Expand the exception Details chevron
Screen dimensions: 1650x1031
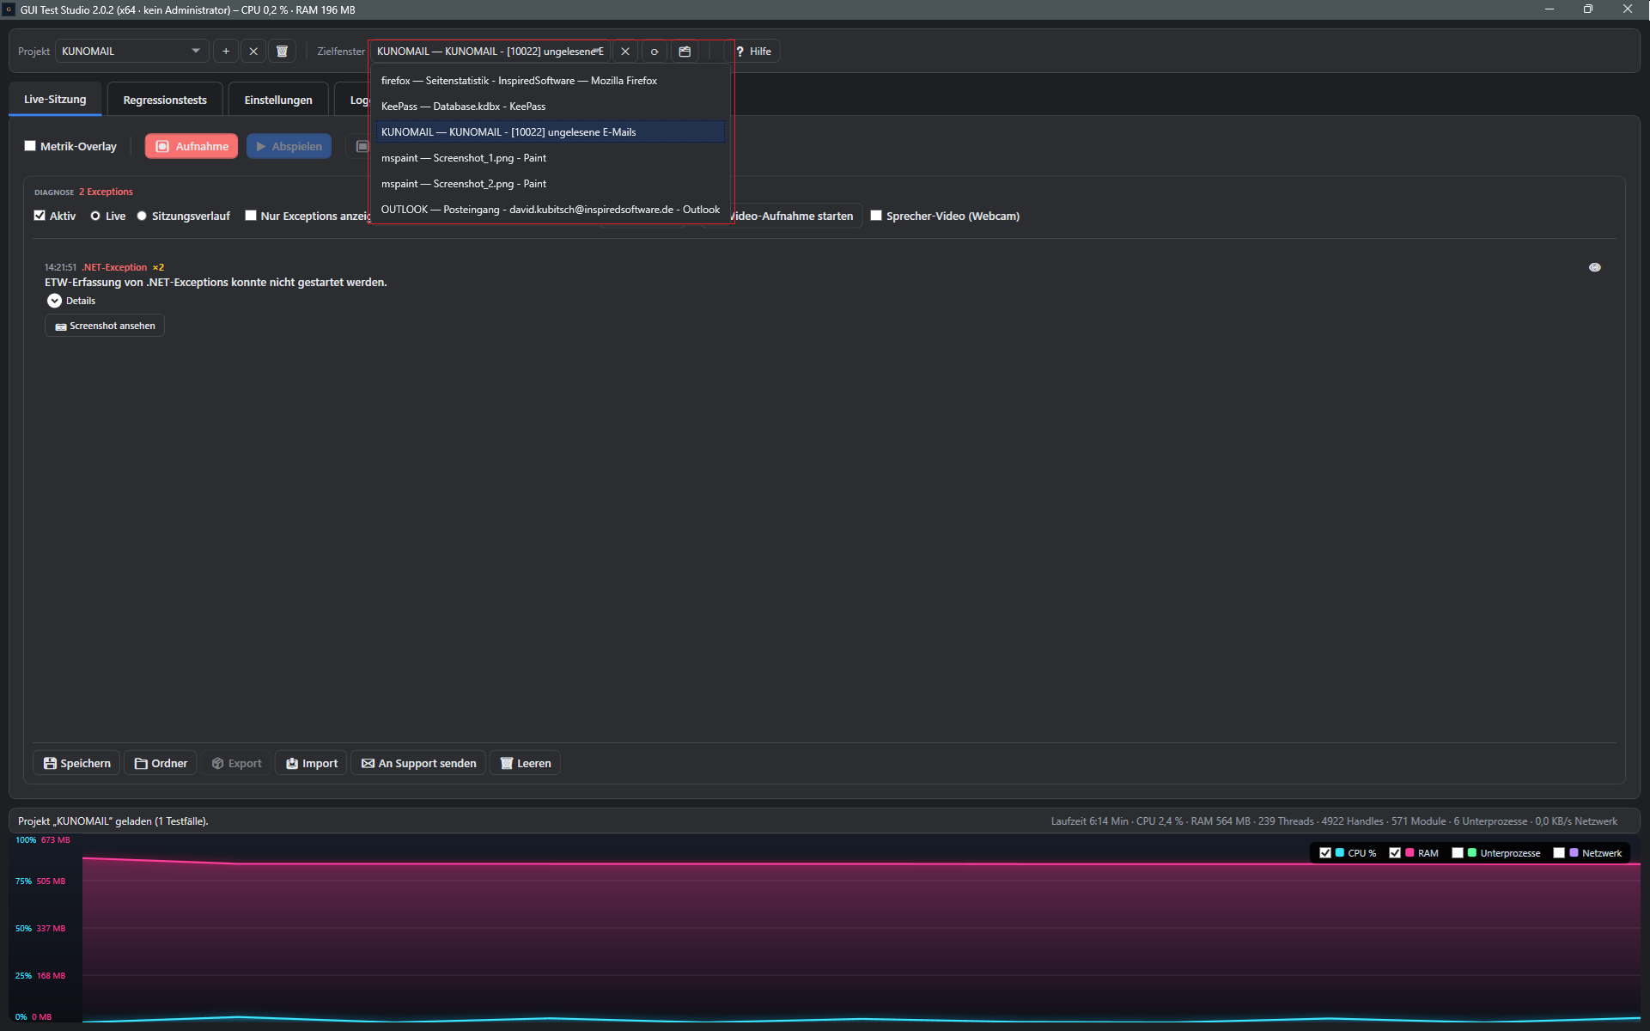tap(54, 301)
